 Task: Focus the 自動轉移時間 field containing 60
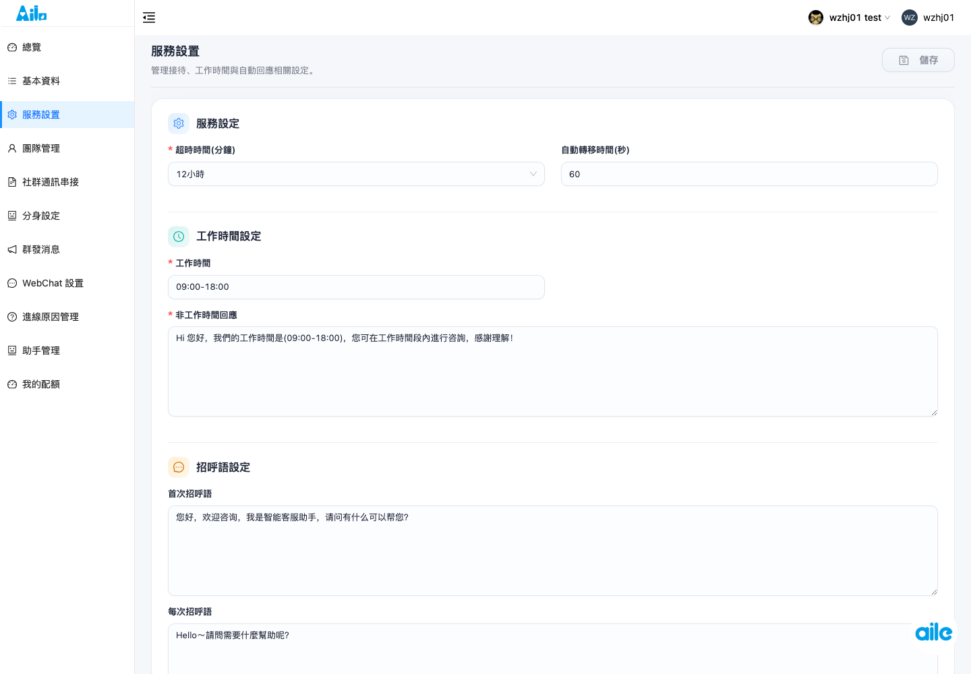point(749,174)
